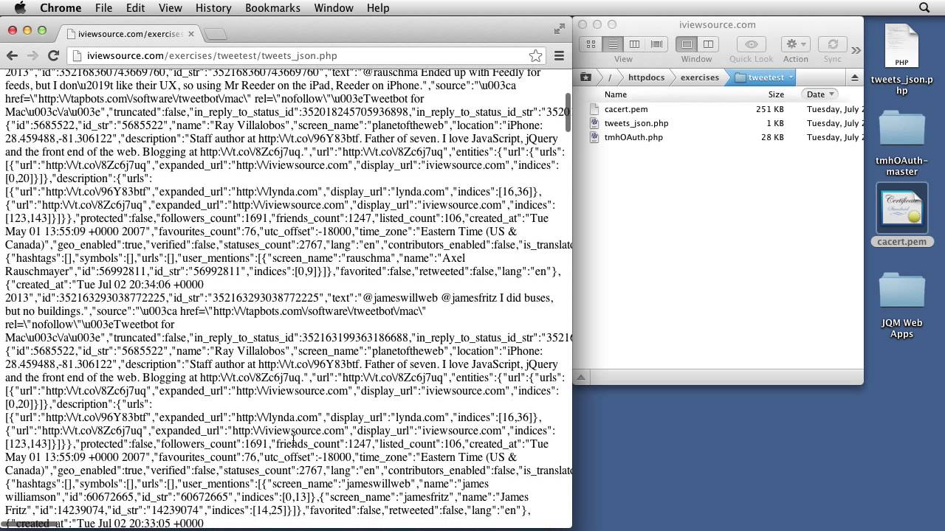Image resolution: width=945 pixels, height=531 pixels.
Task: Close the iviewsource.com/exercises tab
Action: tap(191, 34)
